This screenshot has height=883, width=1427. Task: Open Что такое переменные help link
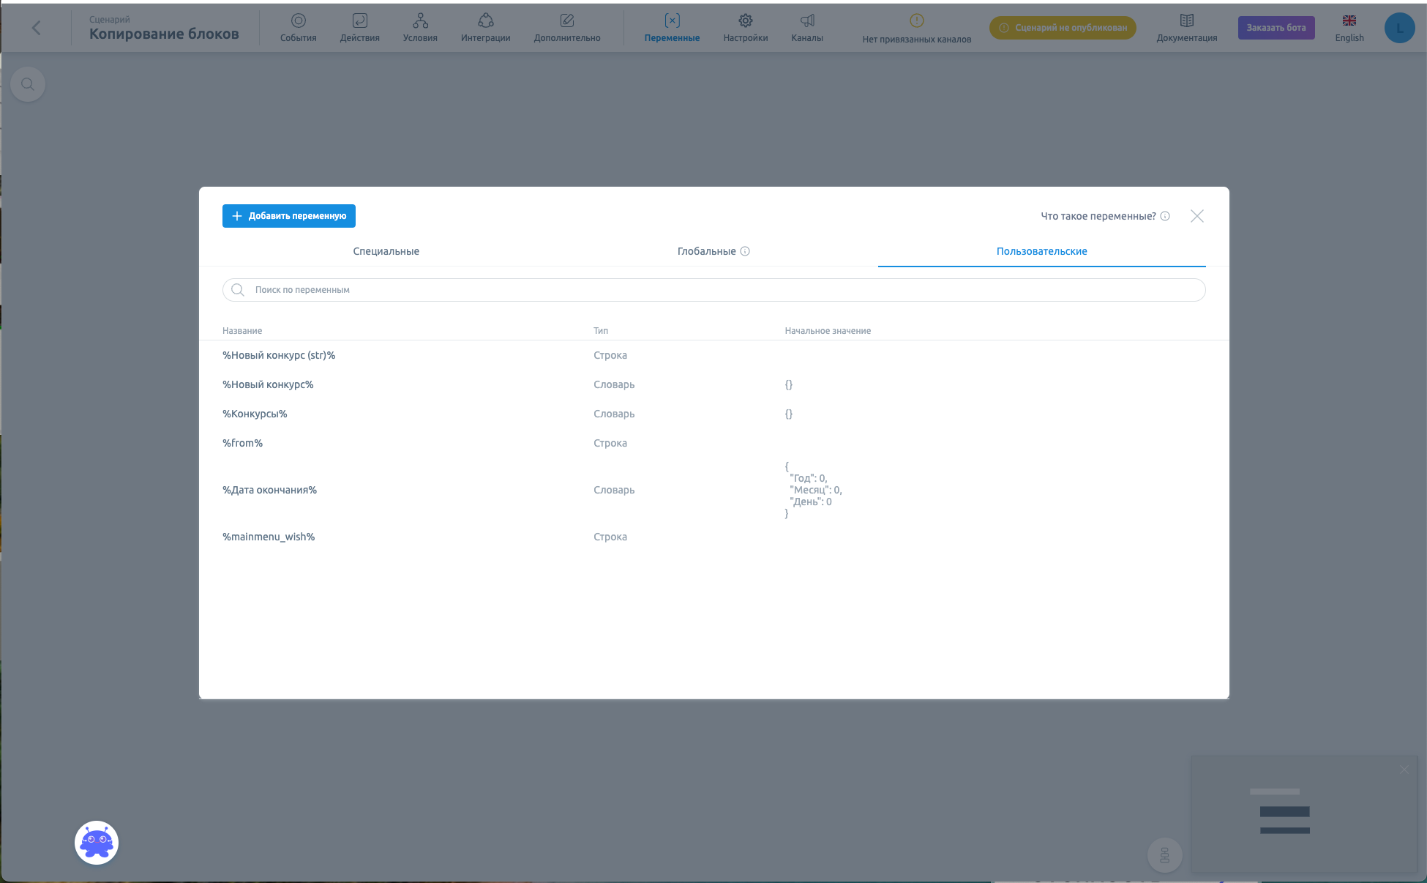[1098, 216]
